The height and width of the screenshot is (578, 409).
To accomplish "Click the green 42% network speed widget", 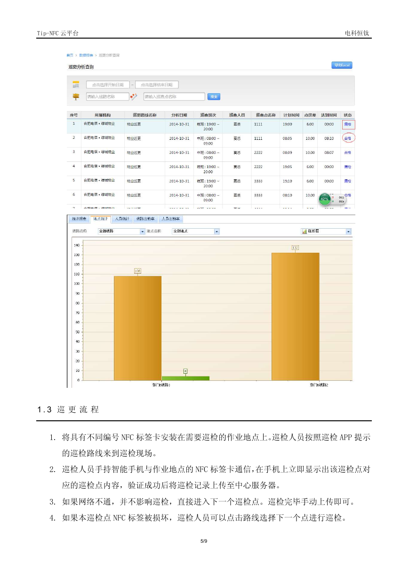I will [325, 199].
